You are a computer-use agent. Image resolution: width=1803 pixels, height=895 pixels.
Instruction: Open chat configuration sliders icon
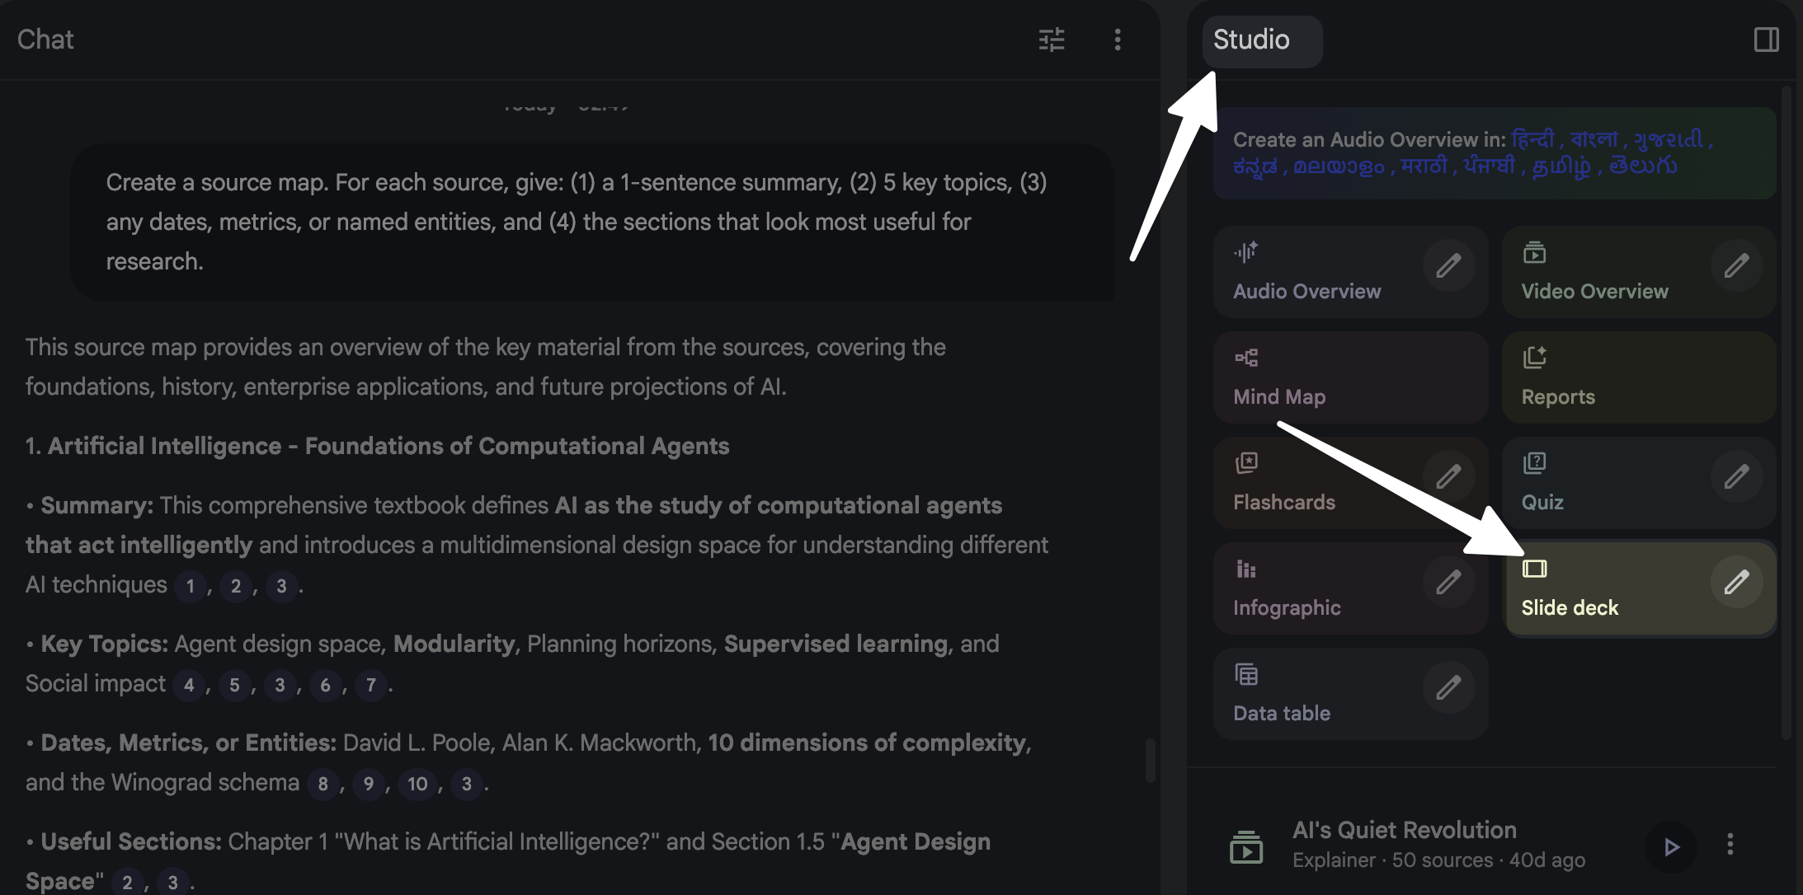[x=1051, y=40]
